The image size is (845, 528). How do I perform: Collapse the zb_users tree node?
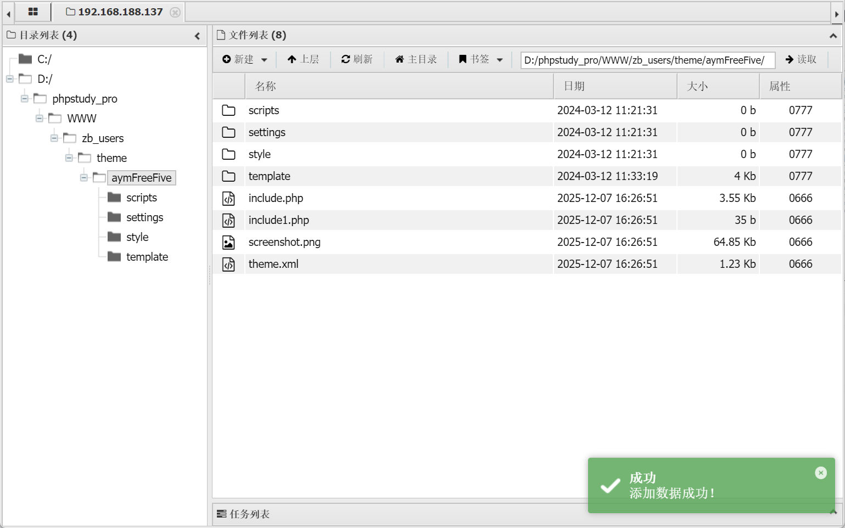(x=54, y=138)
